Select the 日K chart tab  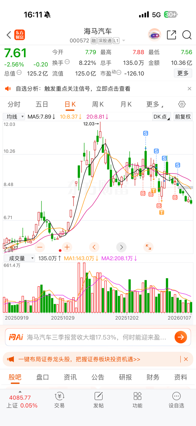tap(70, 104)
